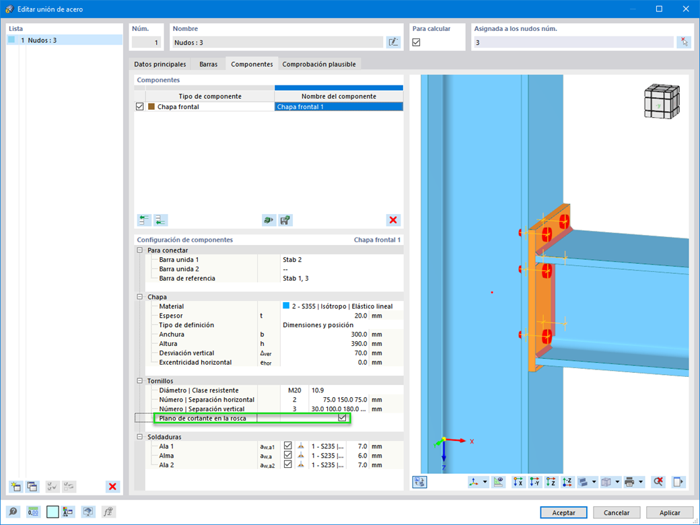
Task: Open the solid display mode dropdown arrow
Action: pyautogui.click(x=594, y=482)
